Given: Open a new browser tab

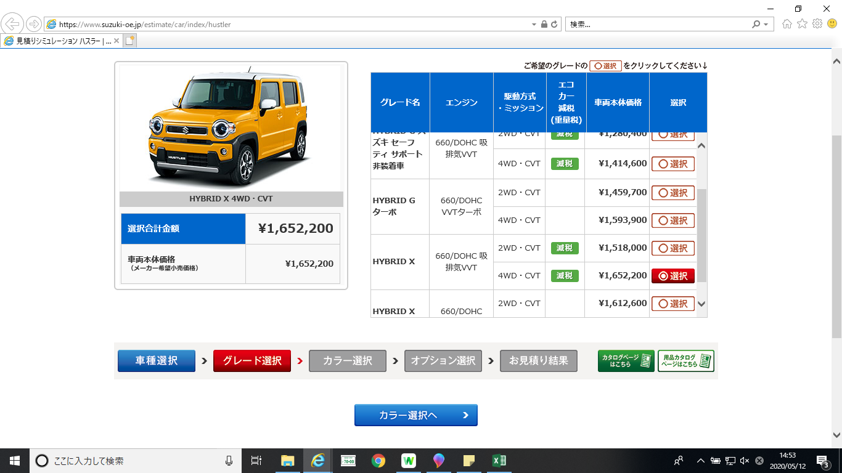Looking at the screenshot, I should [x=129, y=41].
